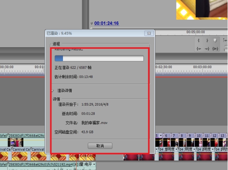This screenshot has width=228, height=170.
Task: Click the program monitor video preview
Action: click(x=202, y=10)
